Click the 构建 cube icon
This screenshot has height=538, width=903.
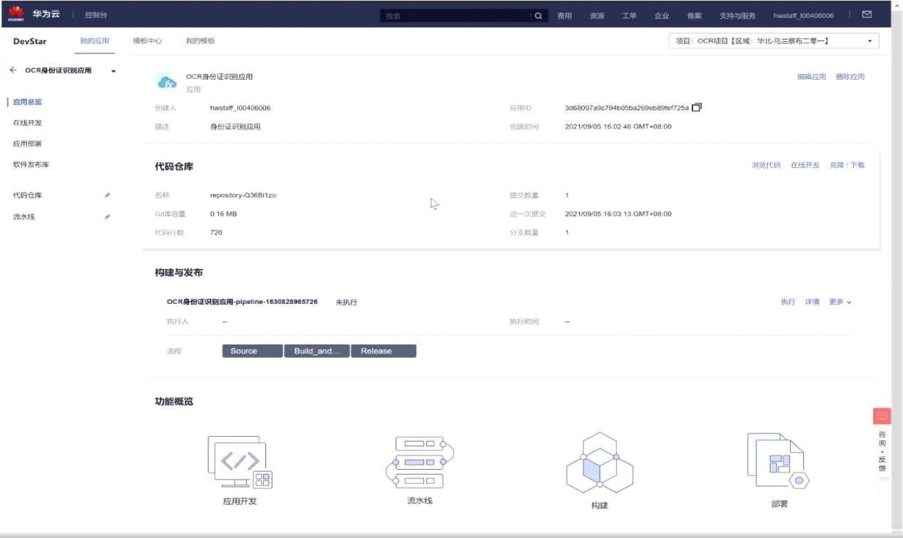click(x=600, y=463)
